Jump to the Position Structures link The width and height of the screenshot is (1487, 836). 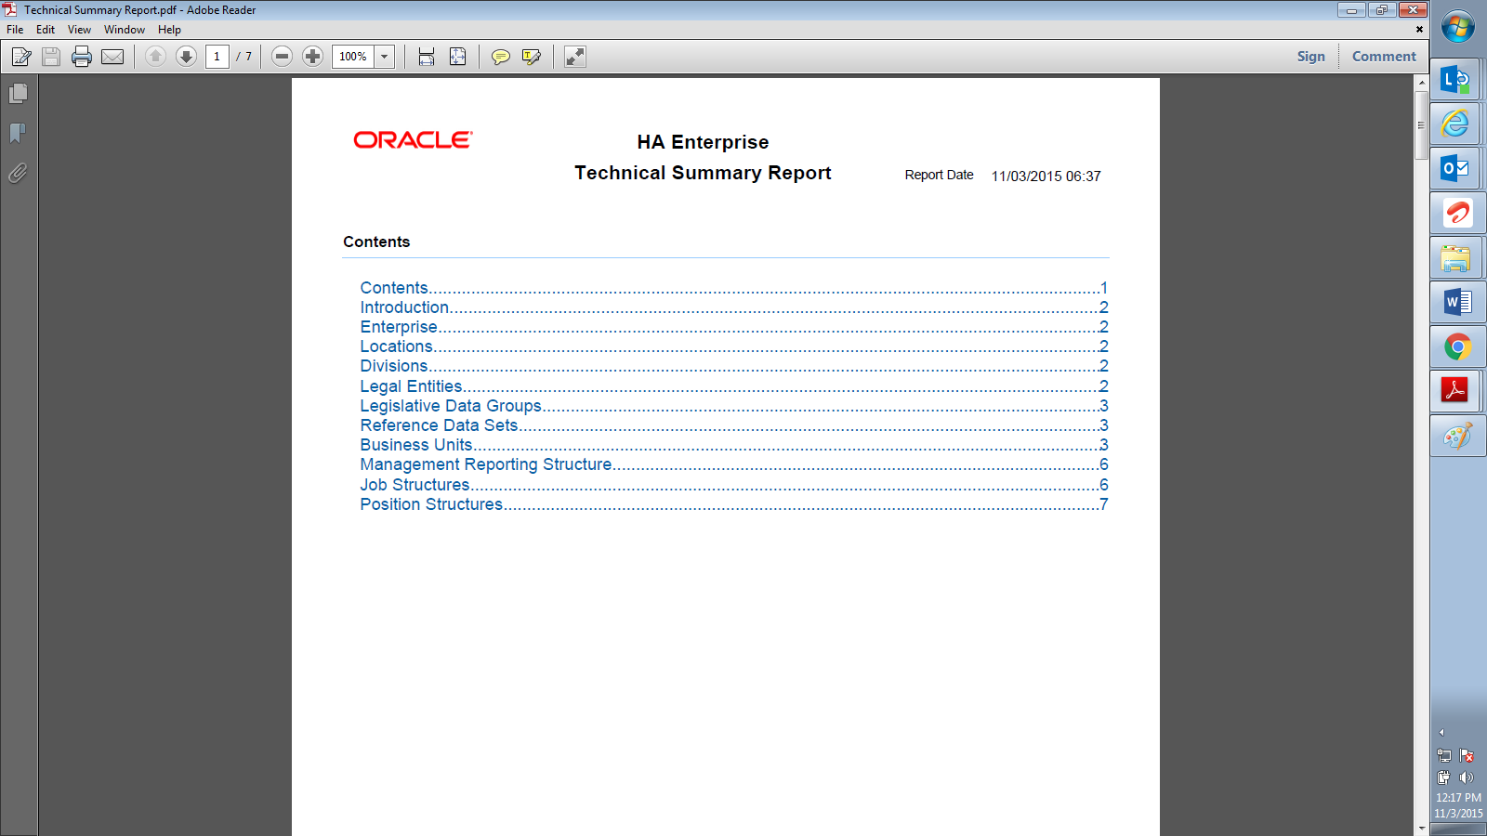click(x=734, y=504)
